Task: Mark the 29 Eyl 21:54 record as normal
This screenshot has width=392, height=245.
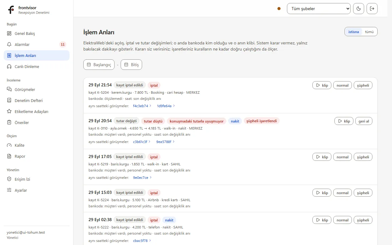Action: pos(342,85)
